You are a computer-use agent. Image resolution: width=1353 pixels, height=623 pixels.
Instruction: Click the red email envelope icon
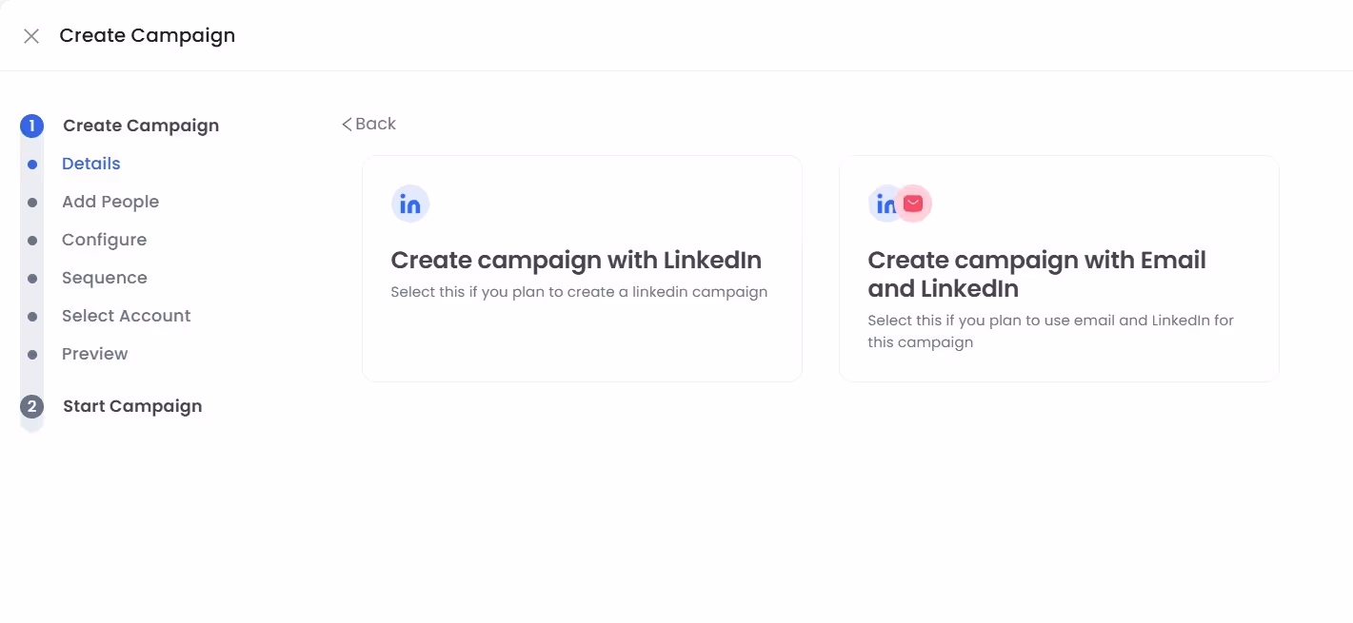tap(912, 203)
